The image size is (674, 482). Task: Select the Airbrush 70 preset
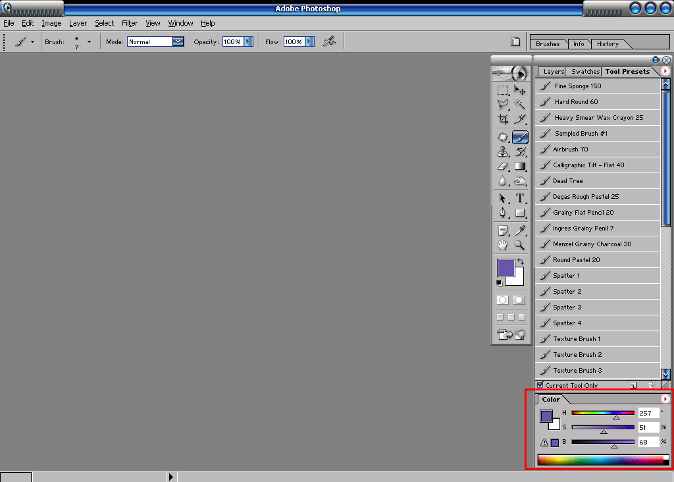coord(570,149)
